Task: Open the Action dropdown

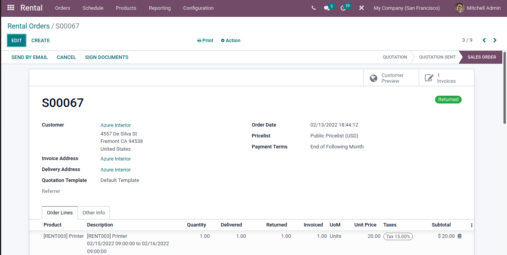Action: (231, 41)
